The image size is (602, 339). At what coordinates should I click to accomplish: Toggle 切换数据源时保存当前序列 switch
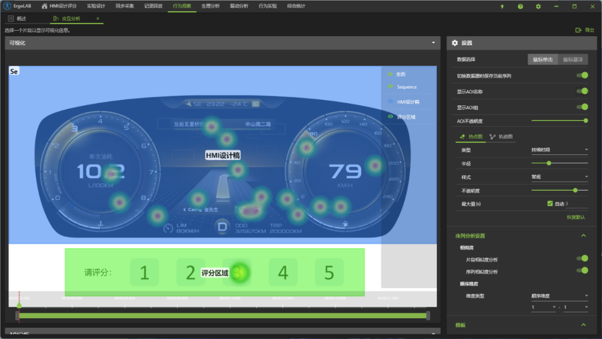tap(582, 75)
